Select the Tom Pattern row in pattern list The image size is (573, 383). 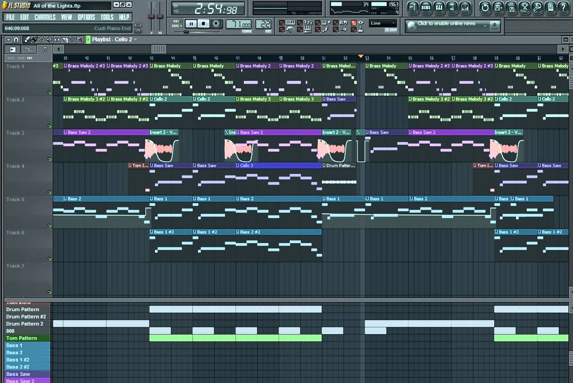coord(27,338)
